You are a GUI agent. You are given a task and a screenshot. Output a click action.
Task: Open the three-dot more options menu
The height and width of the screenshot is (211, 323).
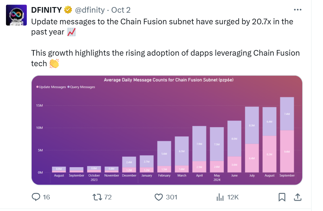[x=297, y=10]
